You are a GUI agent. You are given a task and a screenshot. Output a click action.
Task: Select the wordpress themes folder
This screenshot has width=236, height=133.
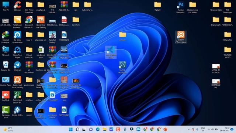[x=52, y=112]
